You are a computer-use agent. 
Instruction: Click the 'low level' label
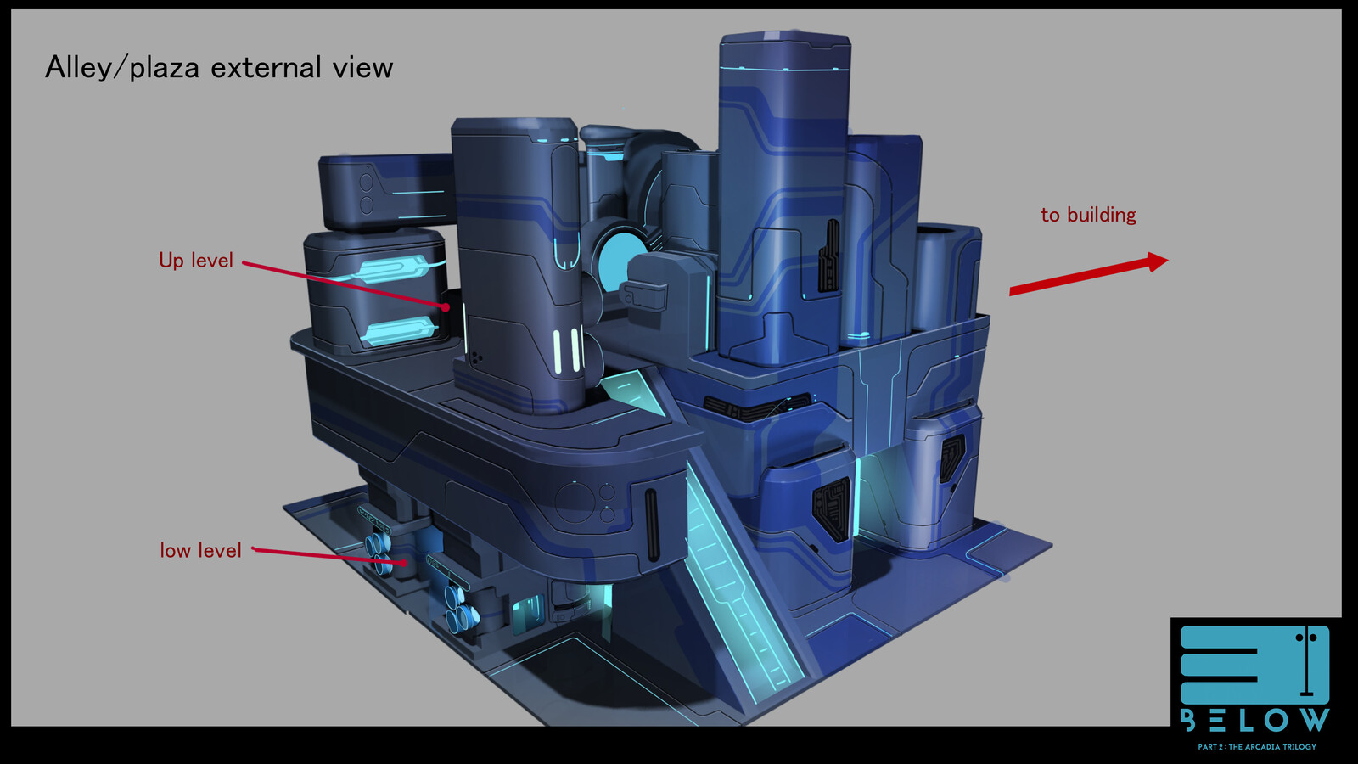point(201,550)
